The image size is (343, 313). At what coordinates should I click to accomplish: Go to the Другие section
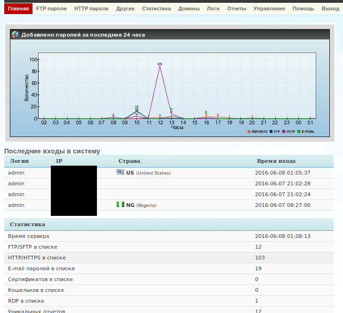click(125, 9)
